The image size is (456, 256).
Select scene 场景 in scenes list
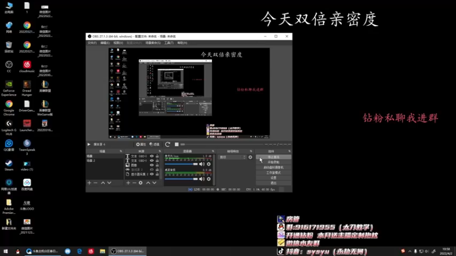click(x=105, y=156)
